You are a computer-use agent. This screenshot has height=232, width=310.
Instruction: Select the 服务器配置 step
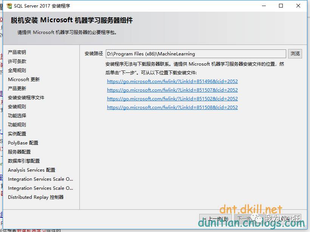(19, 152)
